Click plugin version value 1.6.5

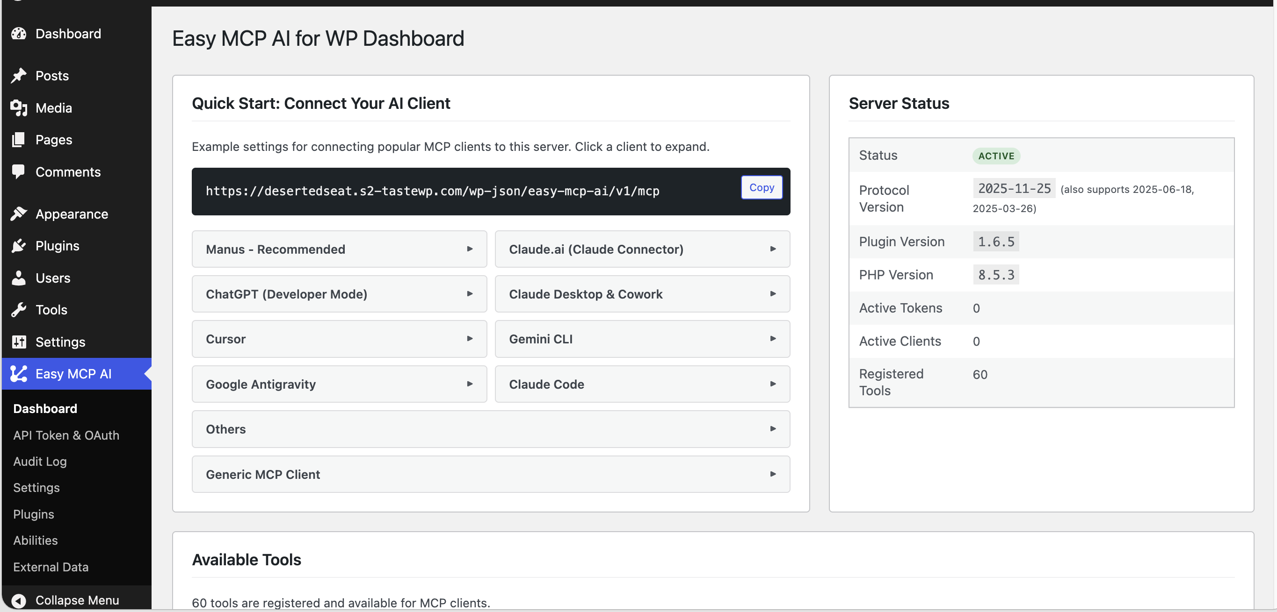point(996,242)
